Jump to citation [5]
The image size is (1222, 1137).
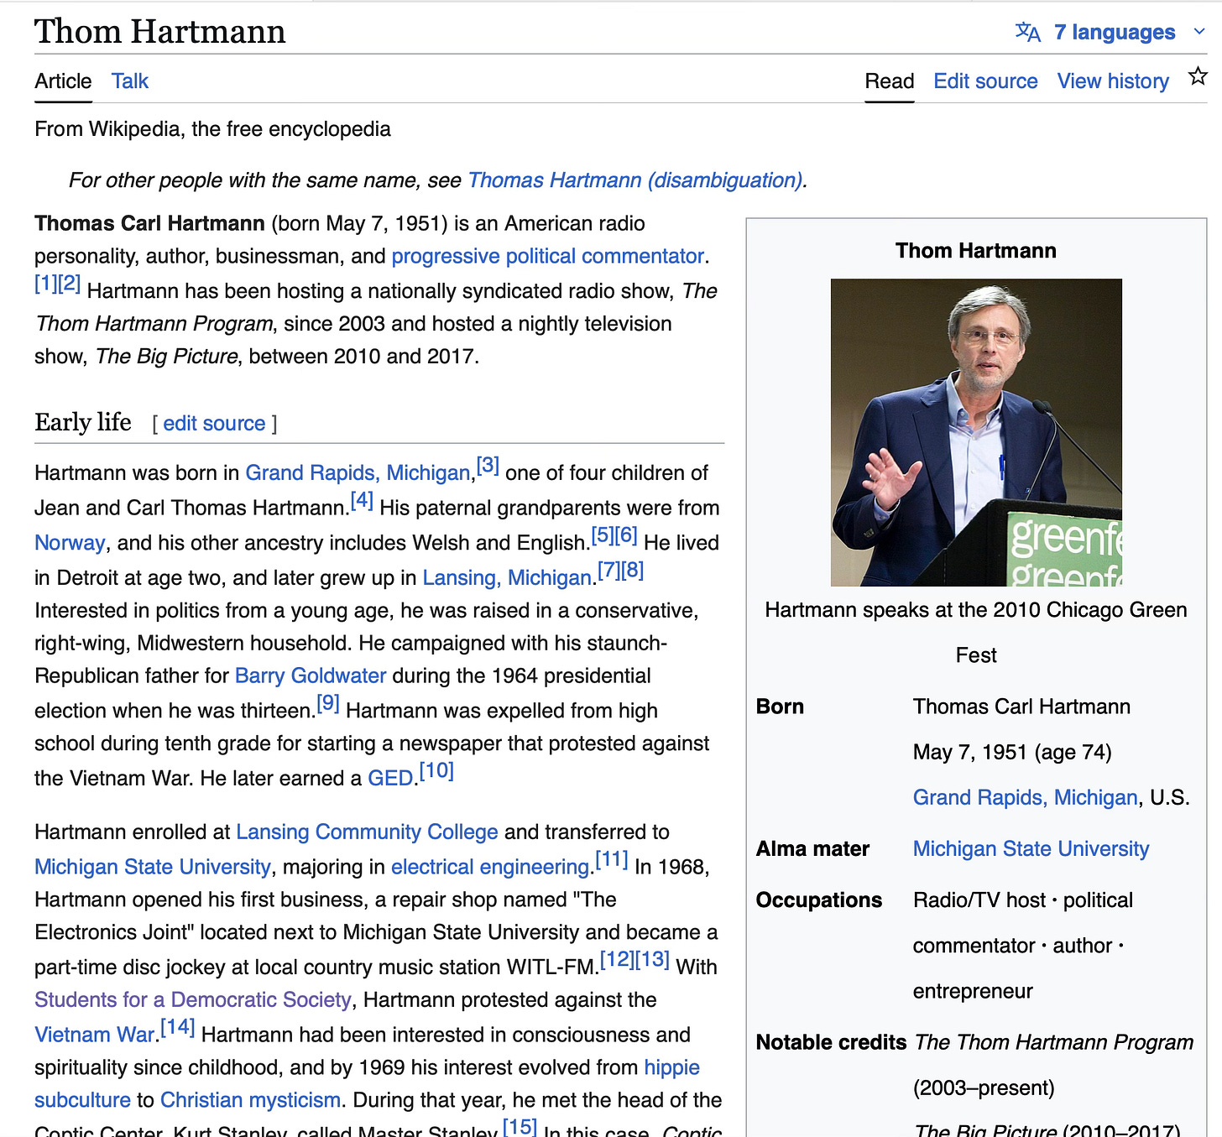603,535
